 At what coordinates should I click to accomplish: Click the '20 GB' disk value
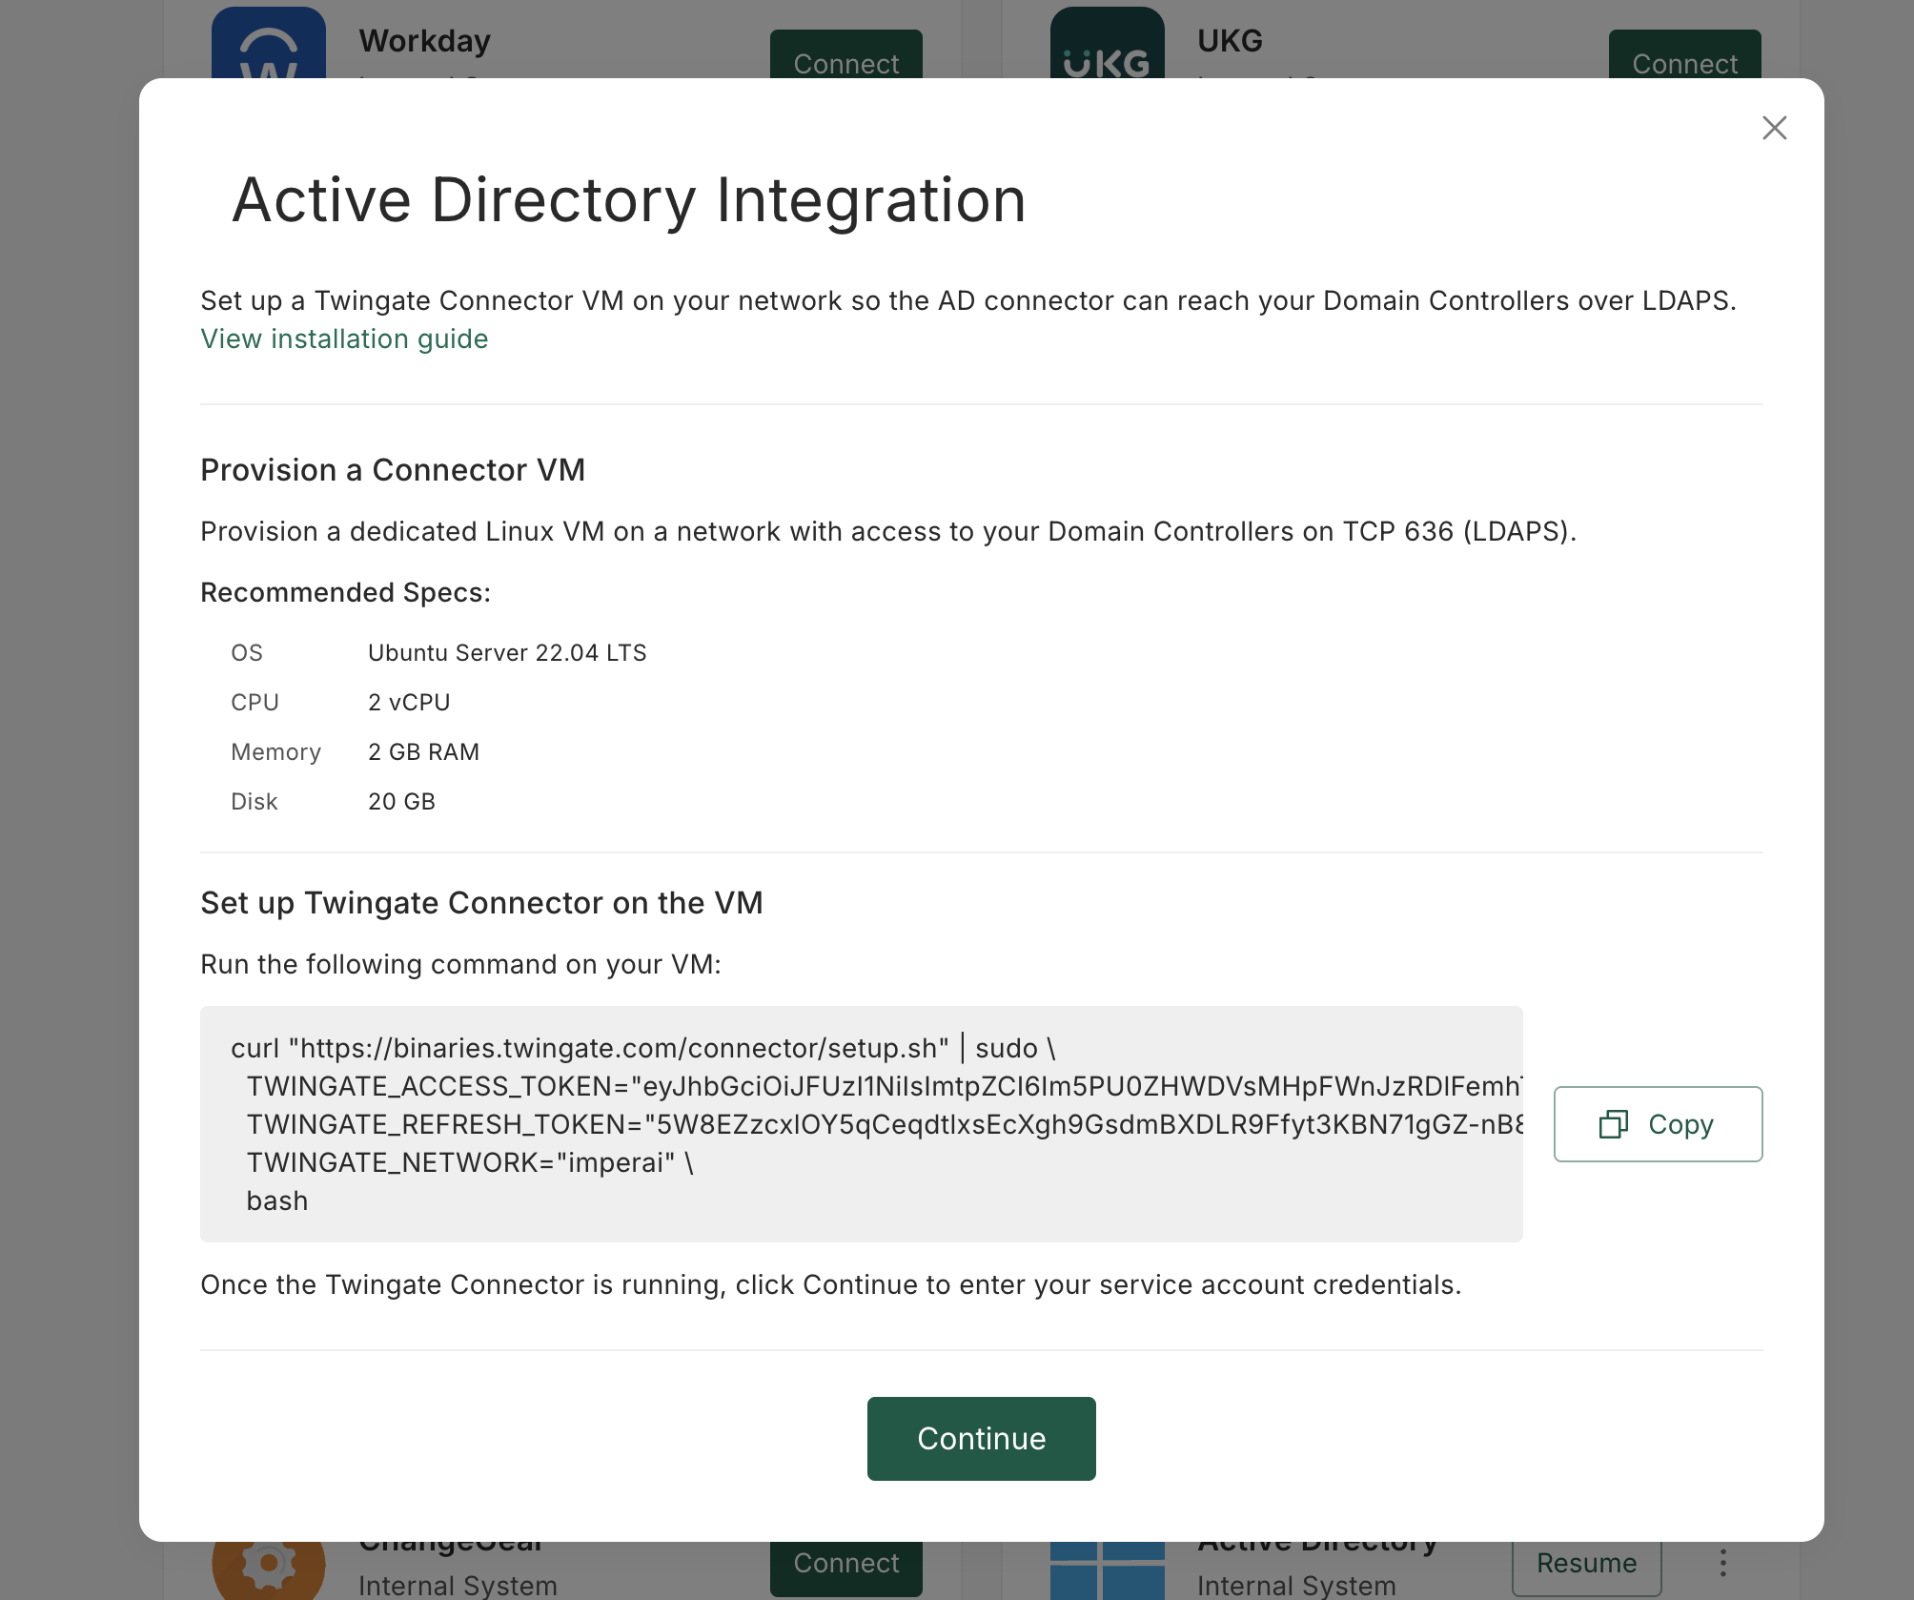point(401,801)
